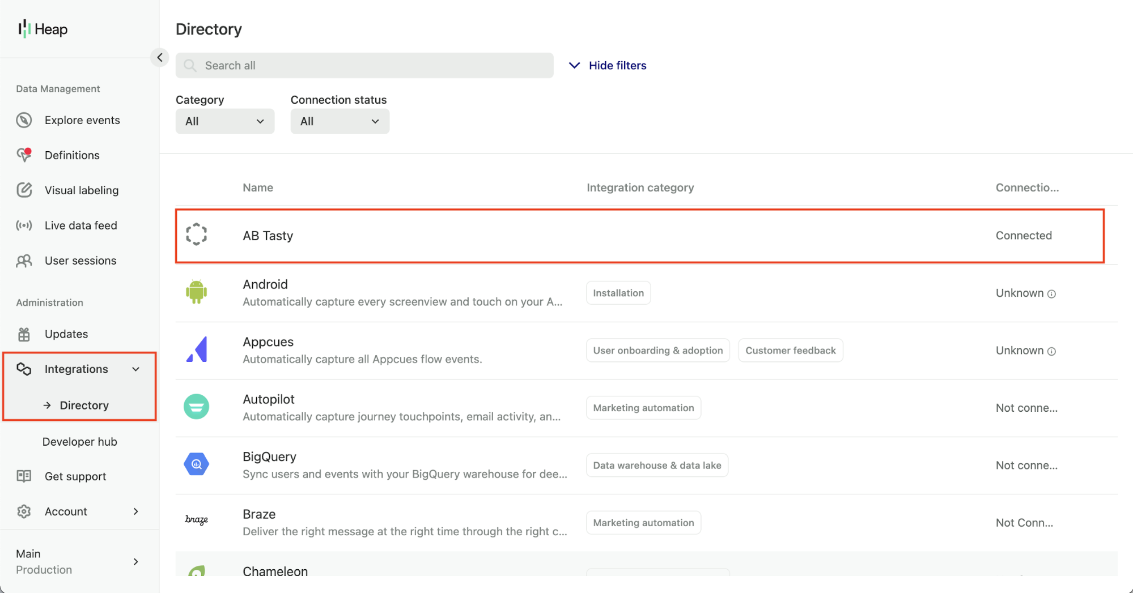Image resolution: width=1133 pixels, height=593 pixels.
Task: Select the Visual labeling pencil icon
Action: [x=24, y=190]
